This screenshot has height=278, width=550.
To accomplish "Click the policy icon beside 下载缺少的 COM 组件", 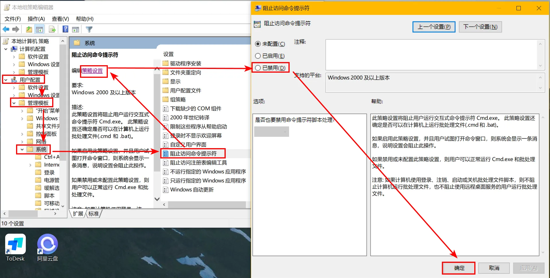I will click(x=165, y=109).
